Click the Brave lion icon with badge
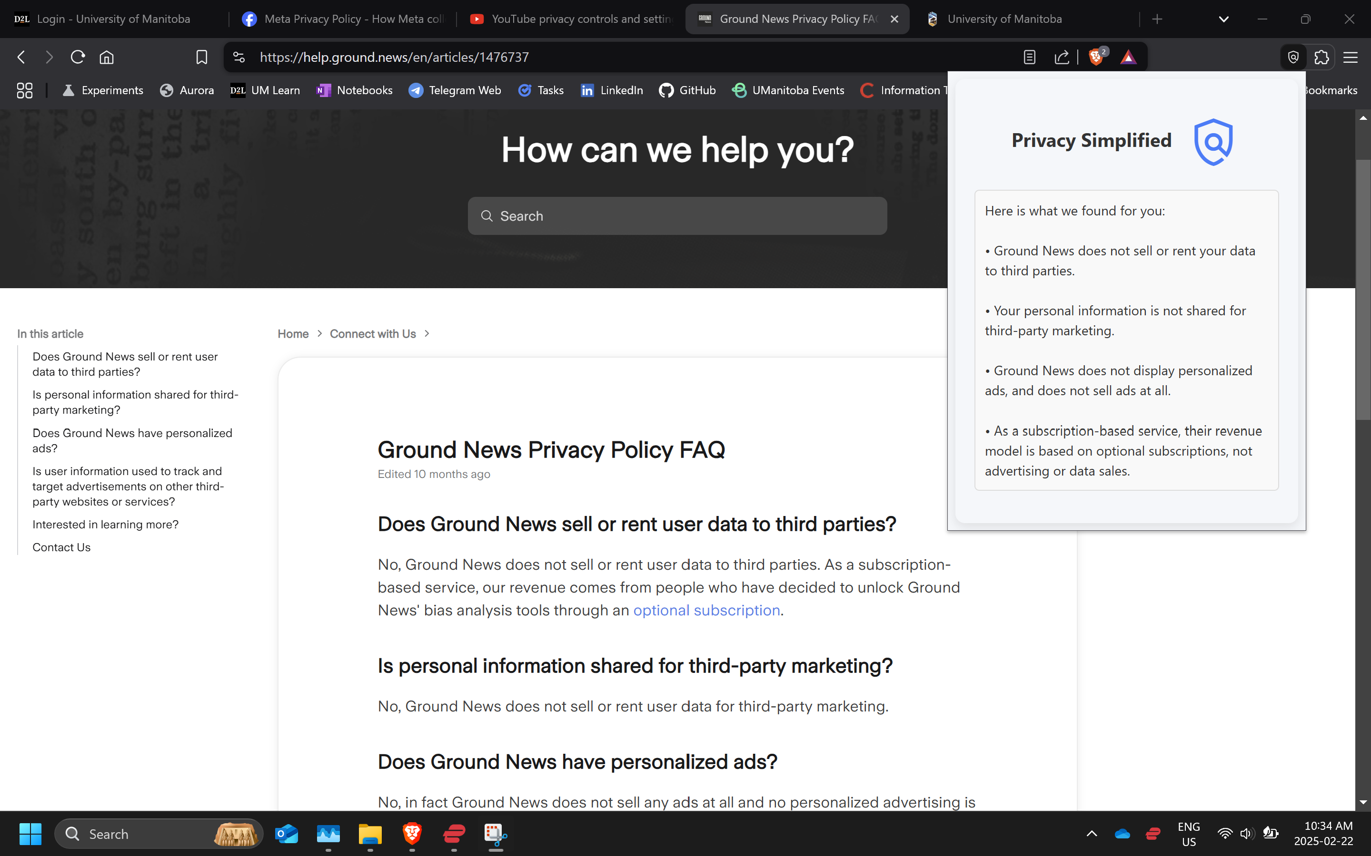 point(1097,57)
